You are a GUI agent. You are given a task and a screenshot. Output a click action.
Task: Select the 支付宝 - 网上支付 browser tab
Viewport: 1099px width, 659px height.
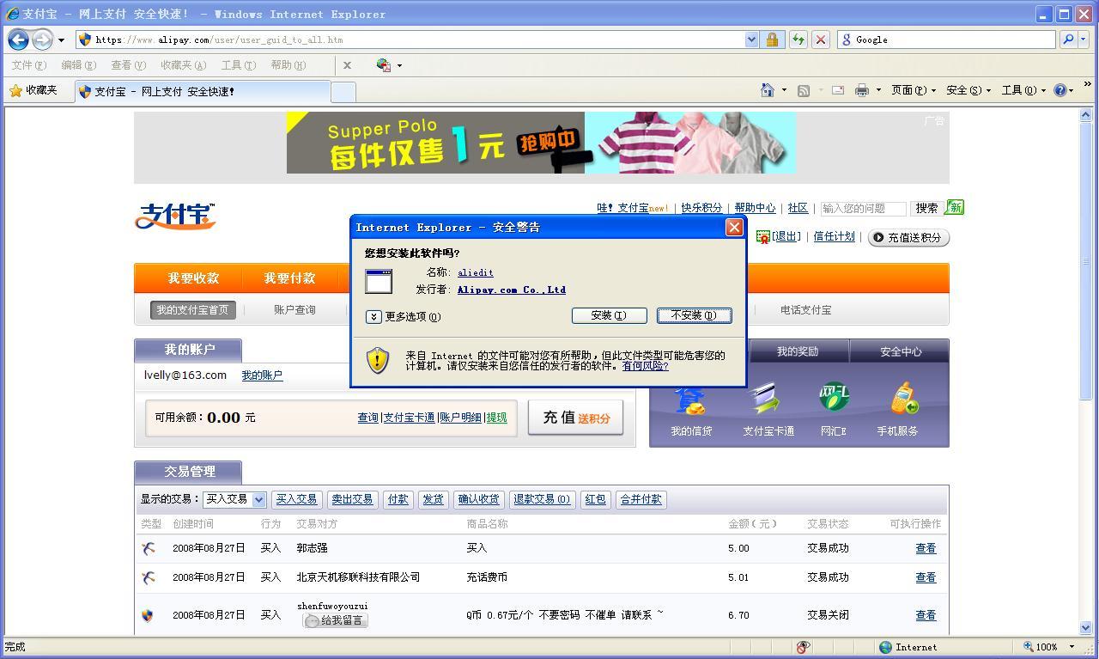(202, 91)
